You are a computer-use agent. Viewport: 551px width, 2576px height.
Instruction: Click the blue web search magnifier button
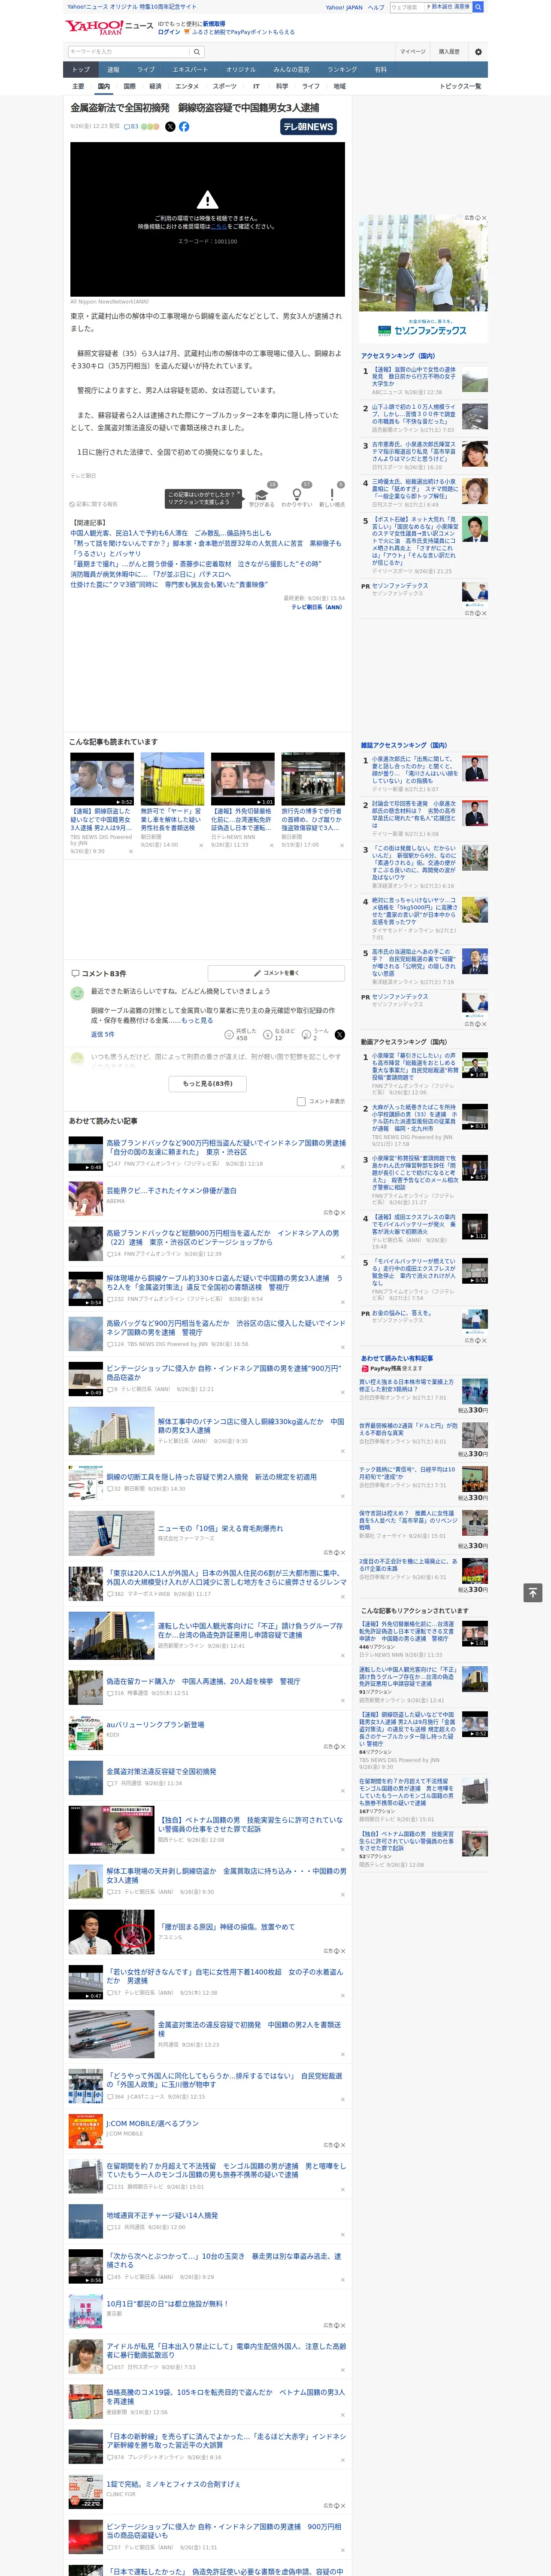[x=478, y=7]
